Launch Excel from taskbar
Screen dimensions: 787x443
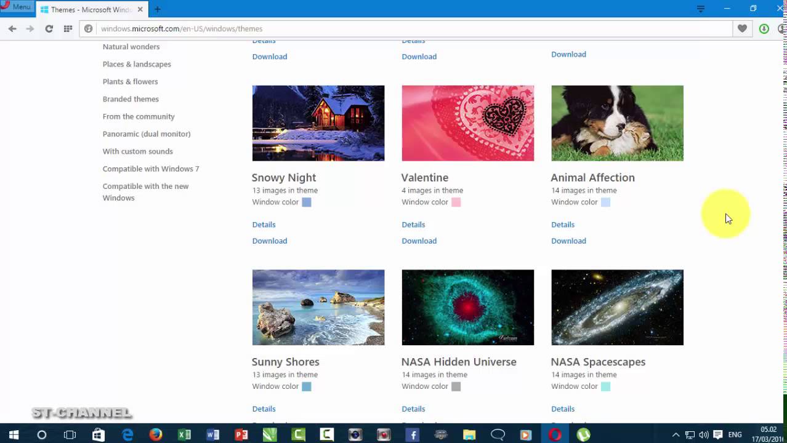point(184,435)
